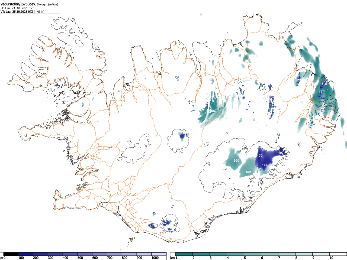Click the 'km' unit label on the legend
Screen dimensions: 347x260
[172, 258]
